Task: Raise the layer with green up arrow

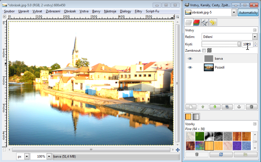Action: pyautogui.click(x=202, y=107)
